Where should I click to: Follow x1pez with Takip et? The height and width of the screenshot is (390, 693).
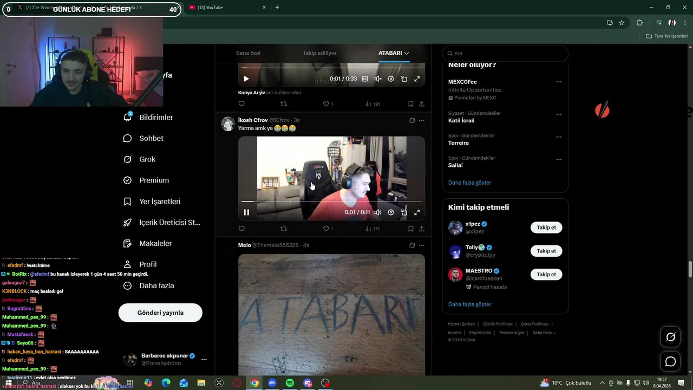[546, 227]
